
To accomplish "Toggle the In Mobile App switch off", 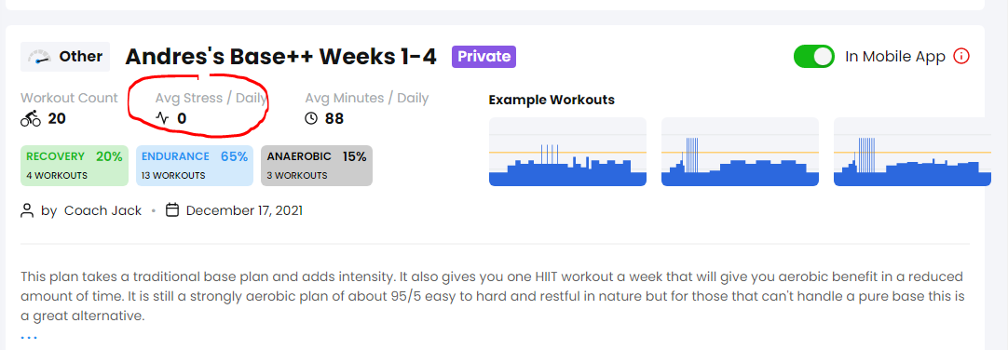I will click(814, 57).
